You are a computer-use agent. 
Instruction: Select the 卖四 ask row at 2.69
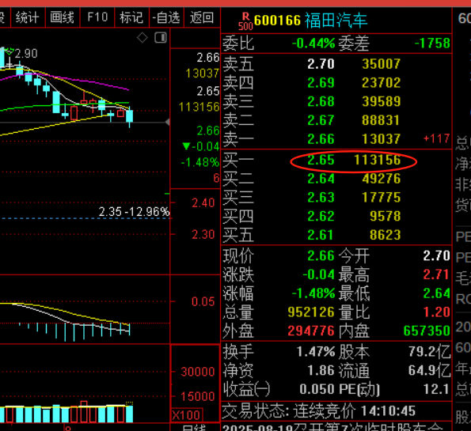coord(336,83)
